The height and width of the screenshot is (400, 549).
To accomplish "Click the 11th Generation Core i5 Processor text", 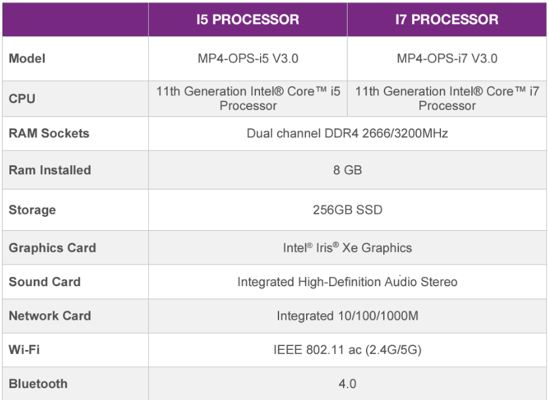I will [248, 99].
